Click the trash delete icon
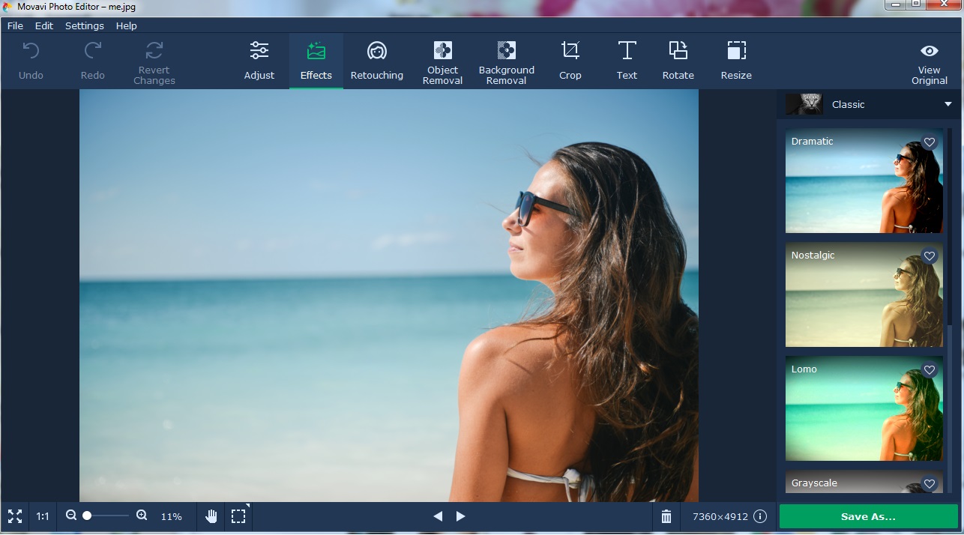964x535 pixels. coord(666,516)
